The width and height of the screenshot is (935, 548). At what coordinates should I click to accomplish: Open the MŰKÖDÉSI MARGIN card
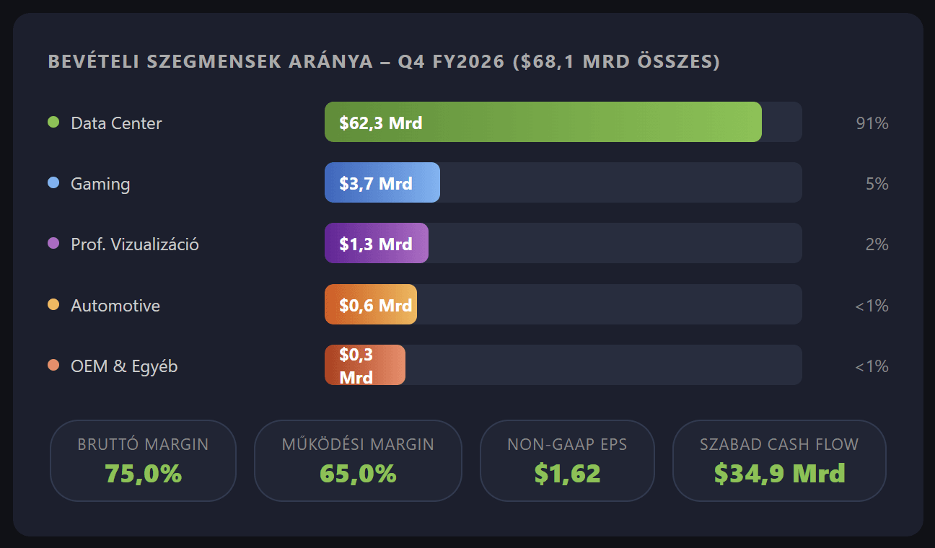358,460
